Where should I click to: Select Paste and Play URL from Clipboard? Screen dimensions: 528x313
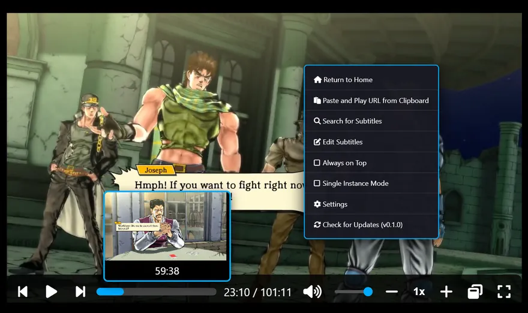pos(371,101)
